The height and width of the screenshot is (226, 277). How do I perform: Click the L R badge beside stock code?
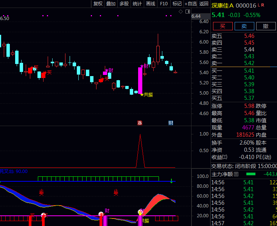click(261, 5)
